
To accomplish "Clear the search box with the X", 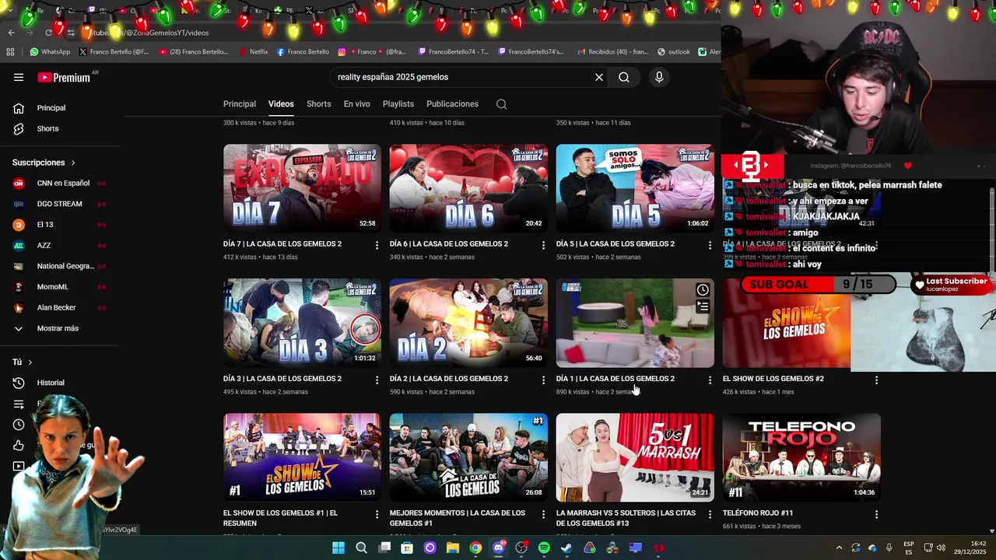I will click(599, 77).
